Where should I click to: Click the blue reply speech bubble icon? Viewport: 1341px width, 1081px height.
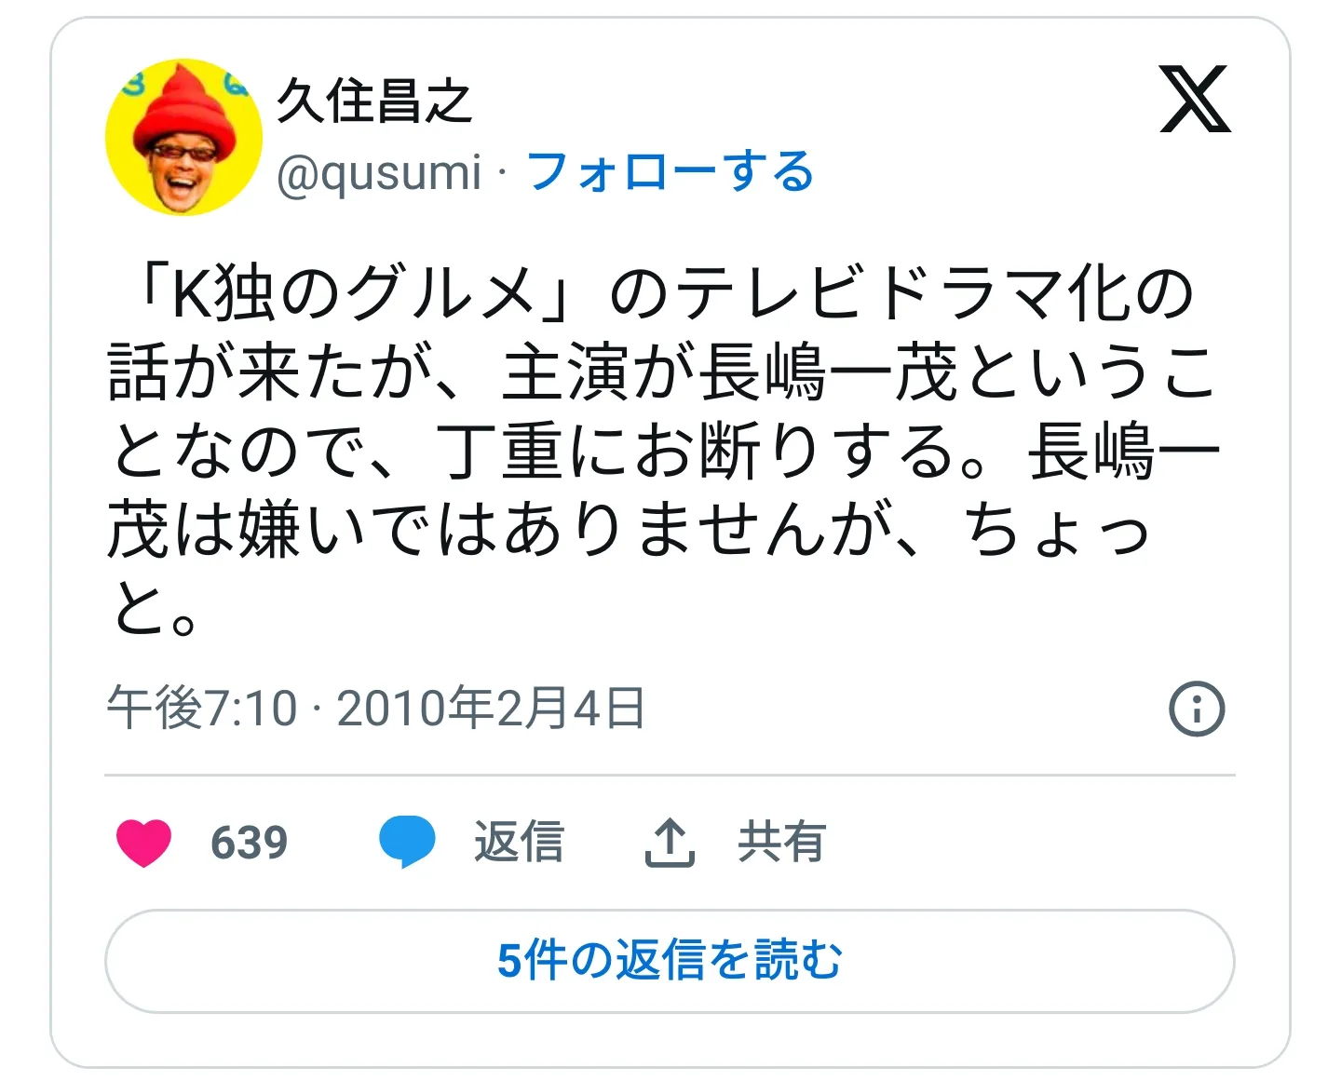click(407, 842)
